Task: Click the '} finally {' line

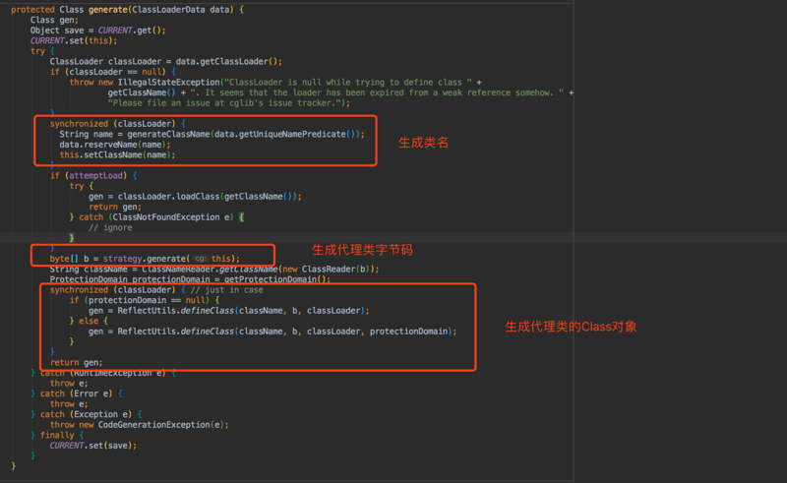Action: coord(57,436)
